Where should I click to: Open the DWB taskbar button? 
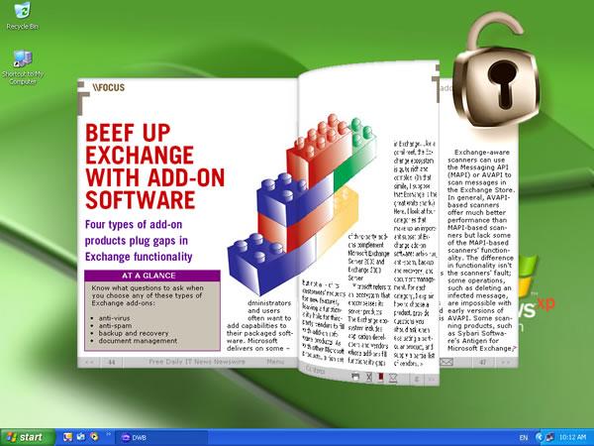click(x=161, y=437)
